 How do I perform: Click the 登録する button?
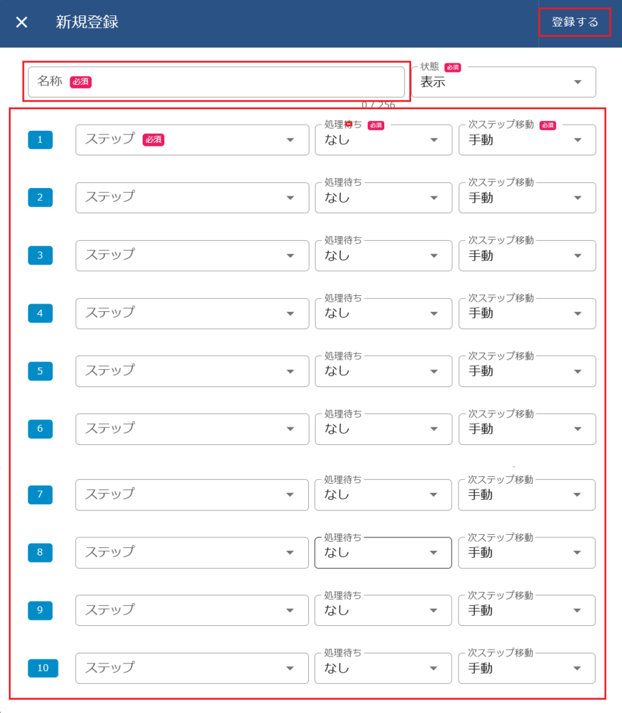pyautogui.click(x=575, y=22)
